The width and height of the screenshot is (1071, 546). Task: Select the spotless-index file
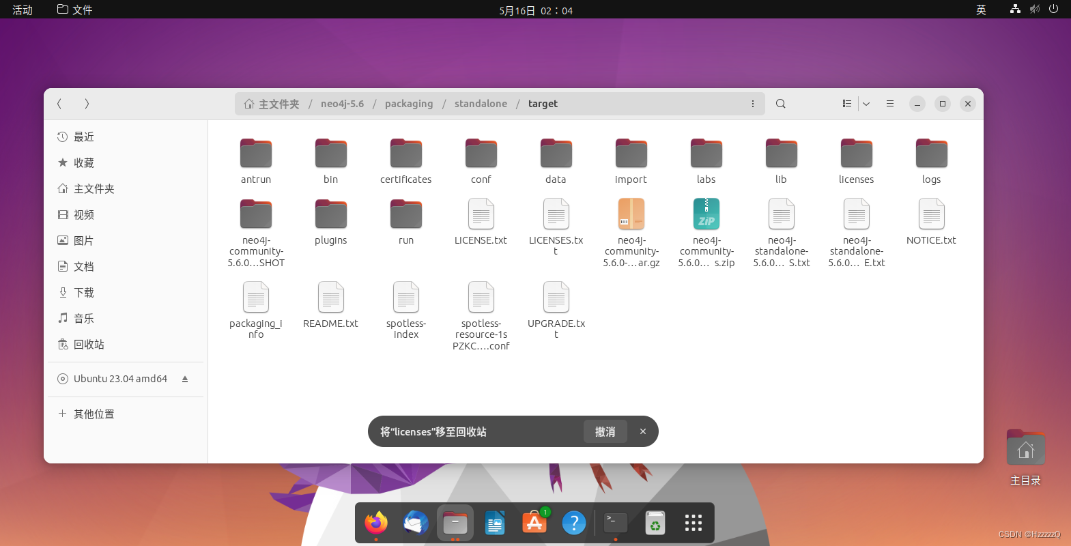click(406, 311)
